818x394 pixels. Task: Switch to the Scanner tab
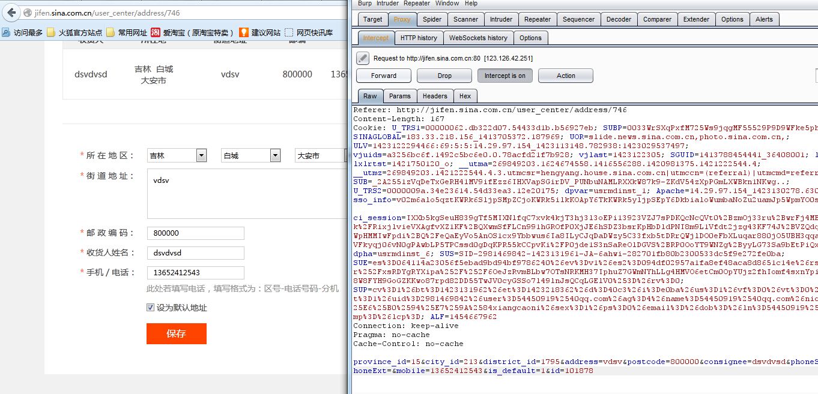(465, 19)
